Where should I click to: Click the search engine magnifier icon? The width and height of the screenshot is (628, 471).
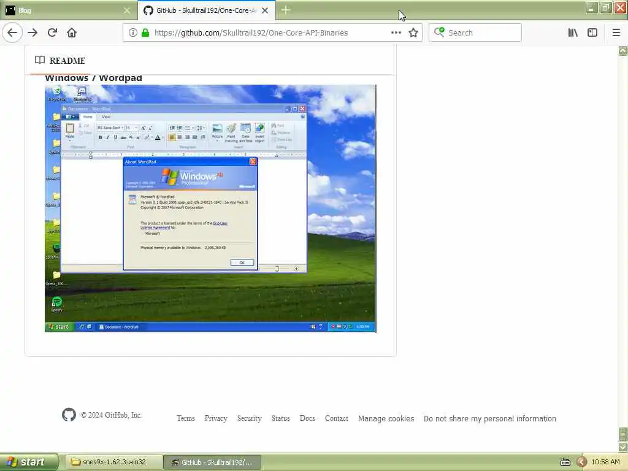439,33
